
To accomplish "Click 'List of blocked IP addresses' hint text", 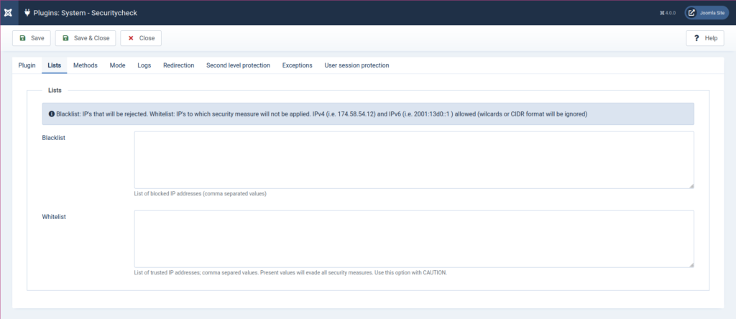I will coord(201,194).
